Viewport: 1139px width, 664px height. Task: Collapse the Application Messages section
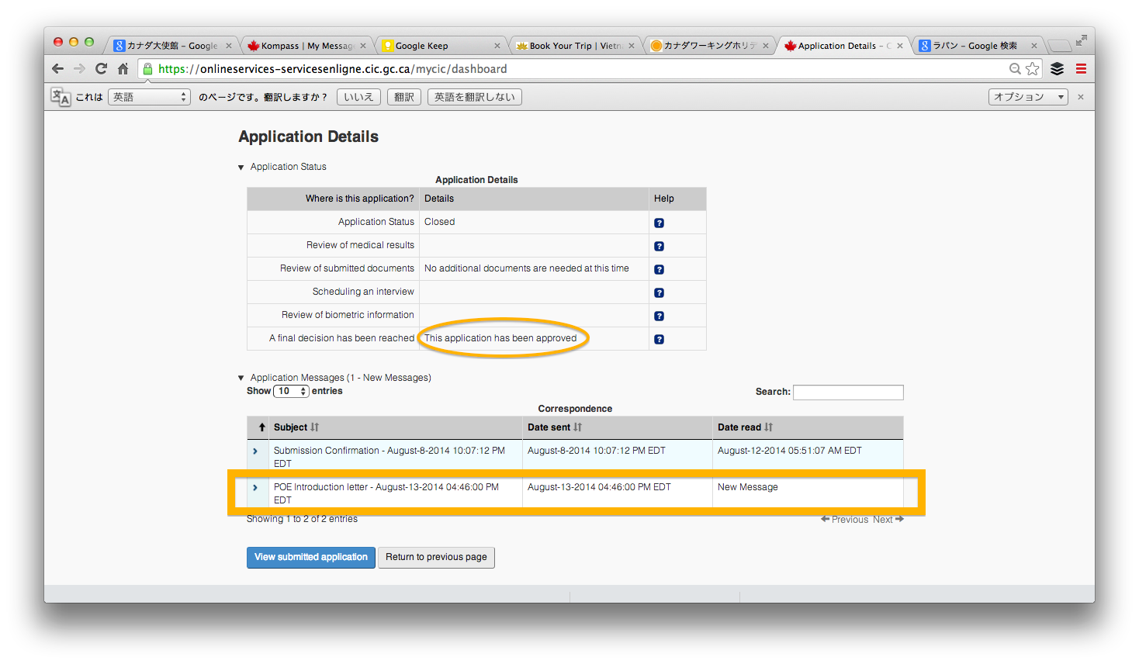[241, 378]
